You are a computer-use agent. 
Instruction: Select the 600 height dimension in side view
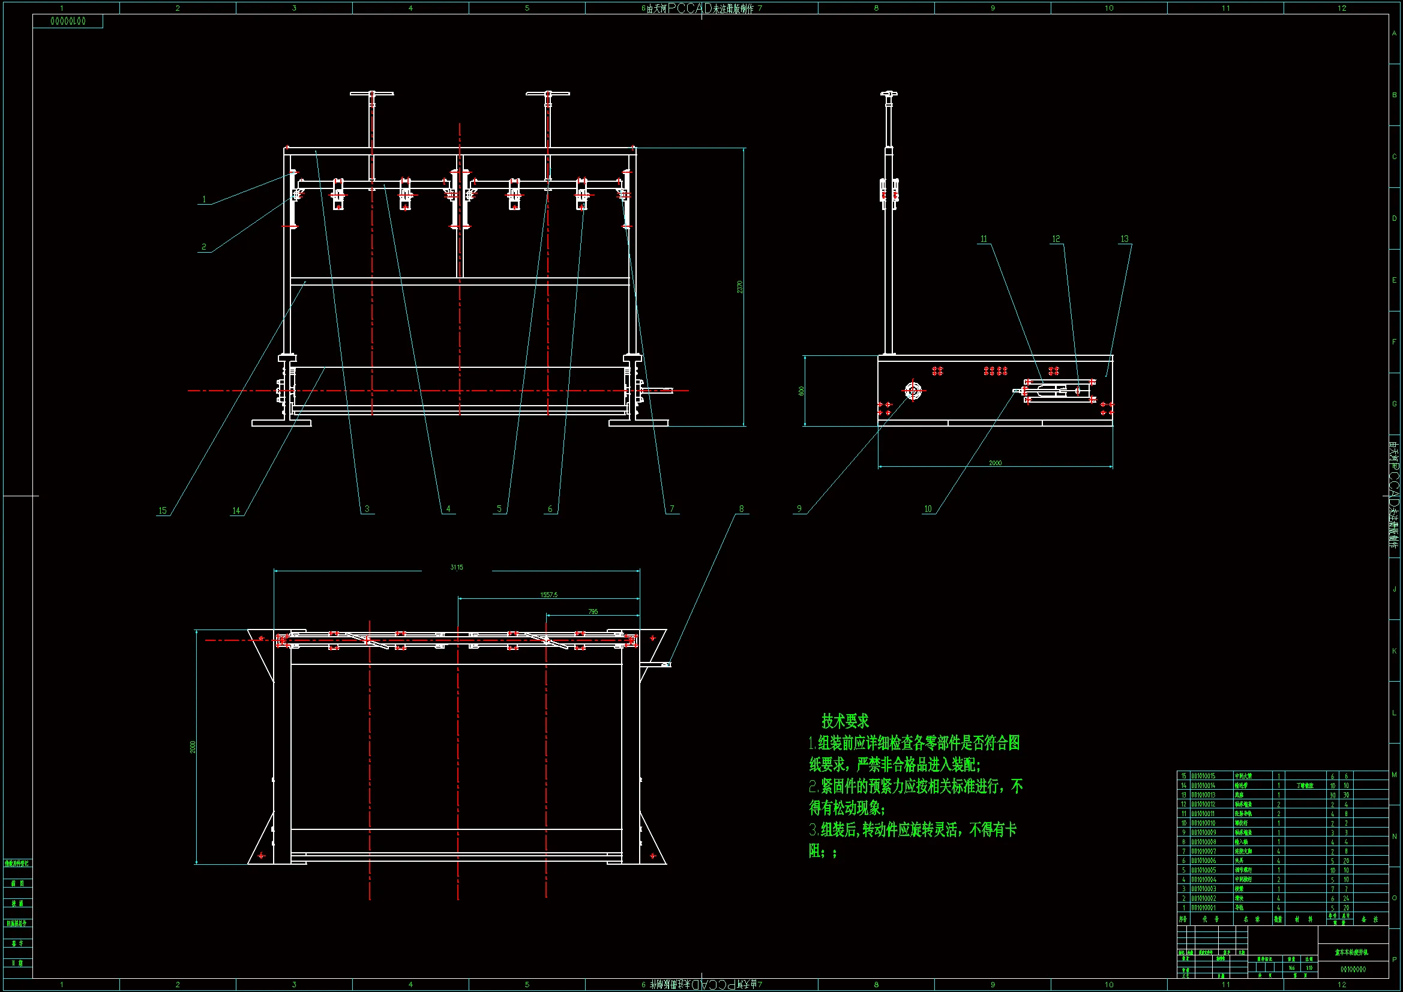[801, 391]
